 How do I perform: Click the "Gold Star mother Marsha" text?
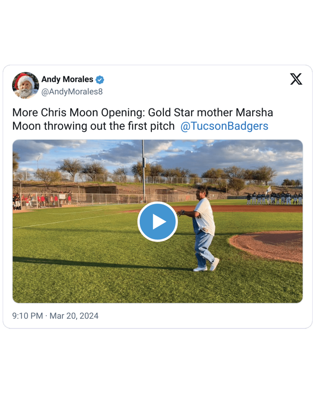click(211, 112)
